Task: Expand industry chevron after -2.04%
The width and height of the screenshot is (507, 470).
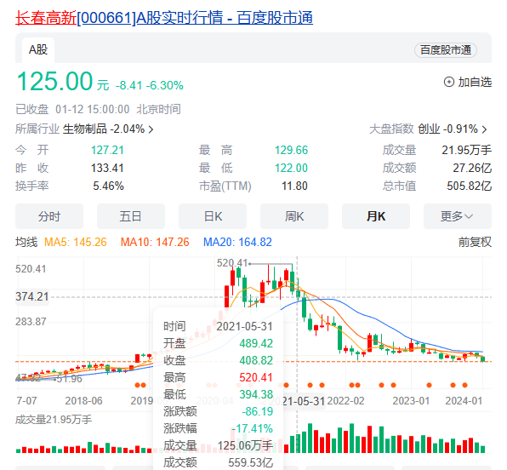Action: coord(151,129)
